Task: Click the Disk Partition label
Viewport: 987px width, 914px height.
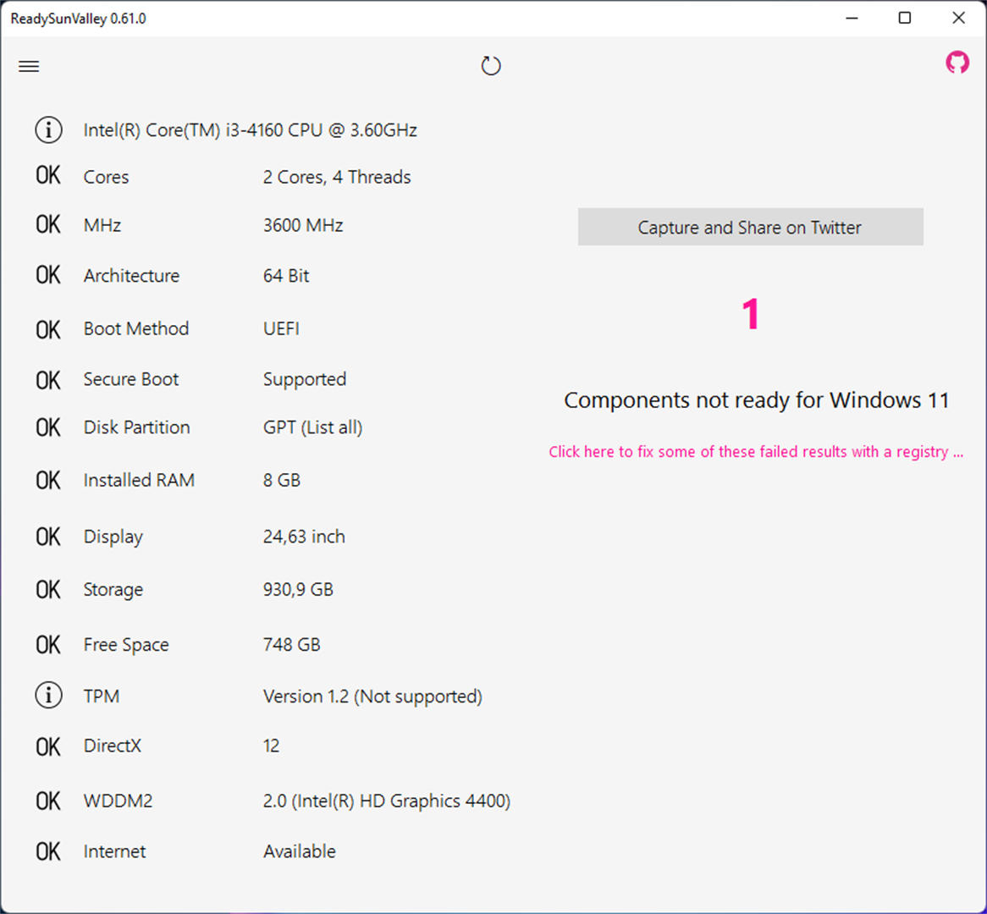Action: (136, 427)
